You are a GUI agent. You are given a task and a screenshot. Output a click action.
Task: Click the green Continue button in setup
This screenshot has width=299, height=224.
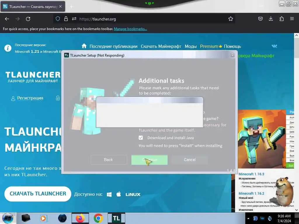click(x=149, y=160)
